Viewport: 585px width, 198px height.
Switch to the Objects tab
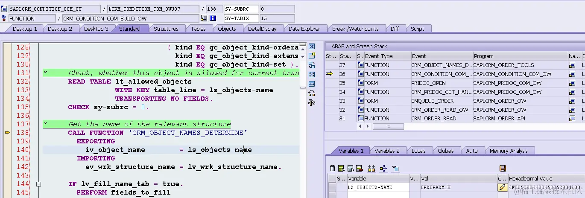[227, 29]
